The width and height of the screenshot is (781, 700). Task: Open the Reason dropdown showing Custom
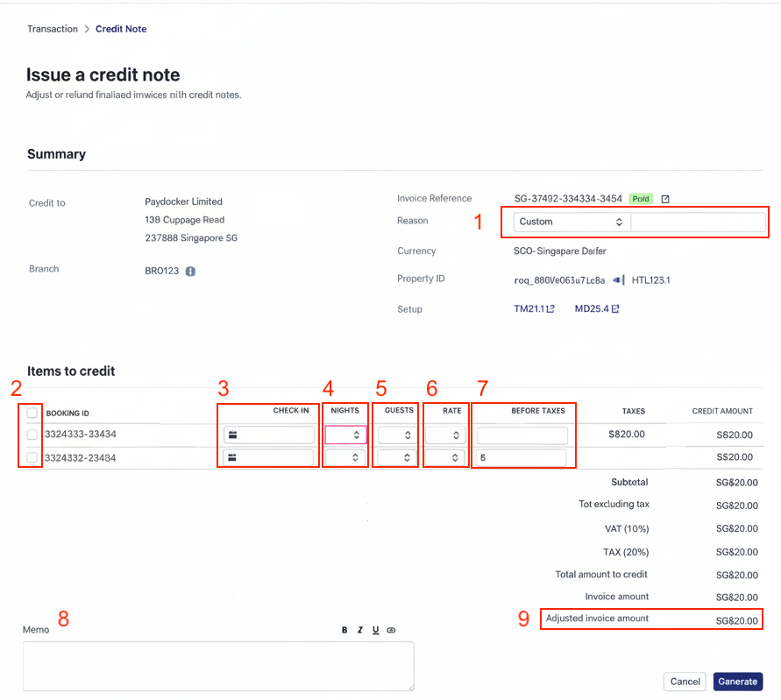point(570,223)
